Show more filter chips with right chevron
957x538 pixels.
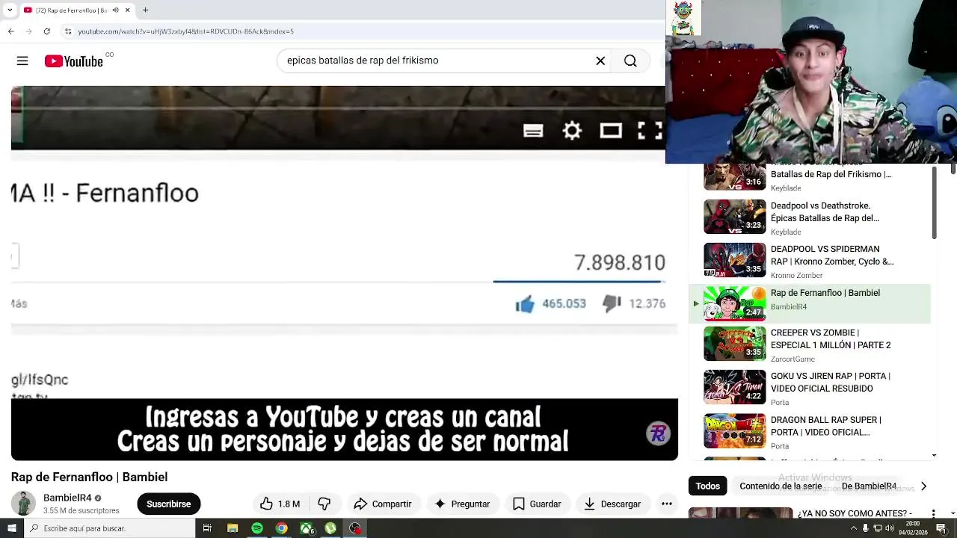(923, 486)
